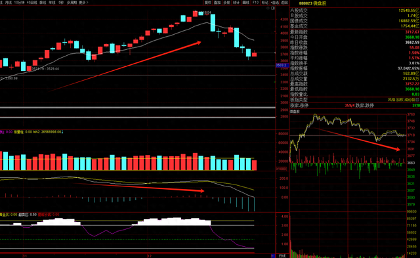The image size is (420, 258).
Task: Activate the 画线 drawing tools button
Action: tap(246, 3)
